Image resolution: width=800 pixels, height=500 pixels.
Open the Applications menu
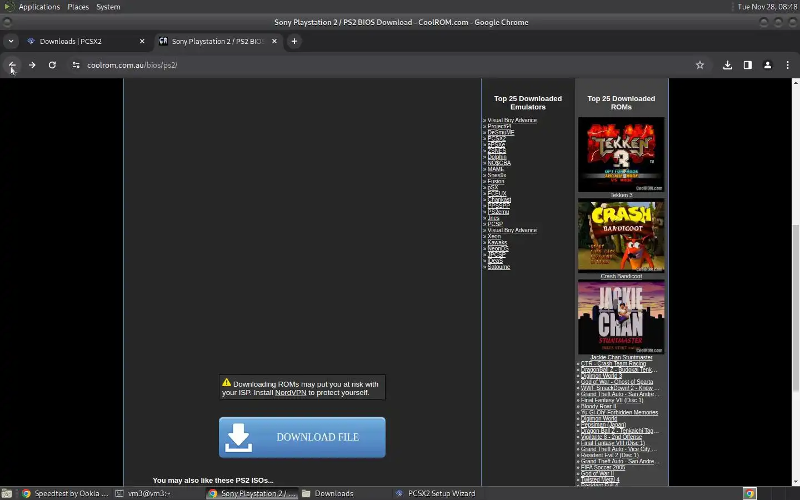click(x=39, y=7)
